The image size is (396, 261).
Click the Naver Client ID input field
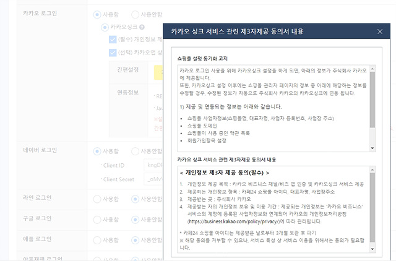point(153,165)
